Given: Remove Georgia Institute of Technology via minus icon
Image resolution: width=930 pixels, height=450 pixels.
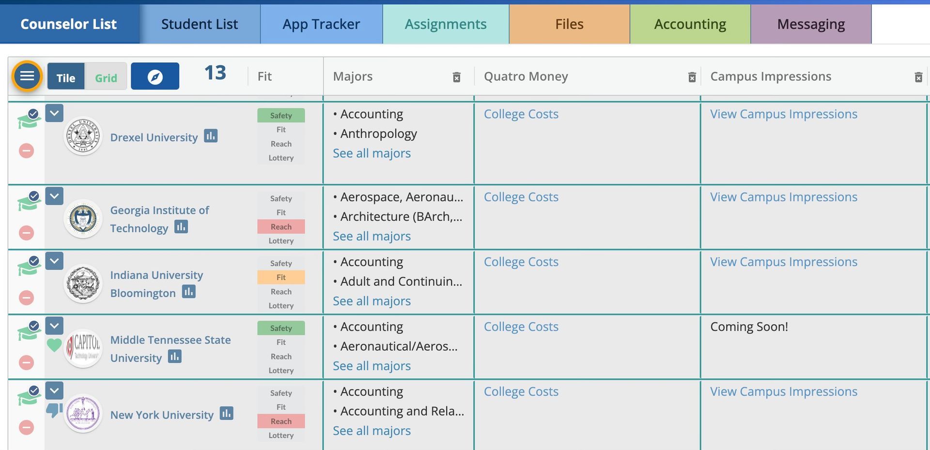Looking at the screenshot, I should point(27,233).
